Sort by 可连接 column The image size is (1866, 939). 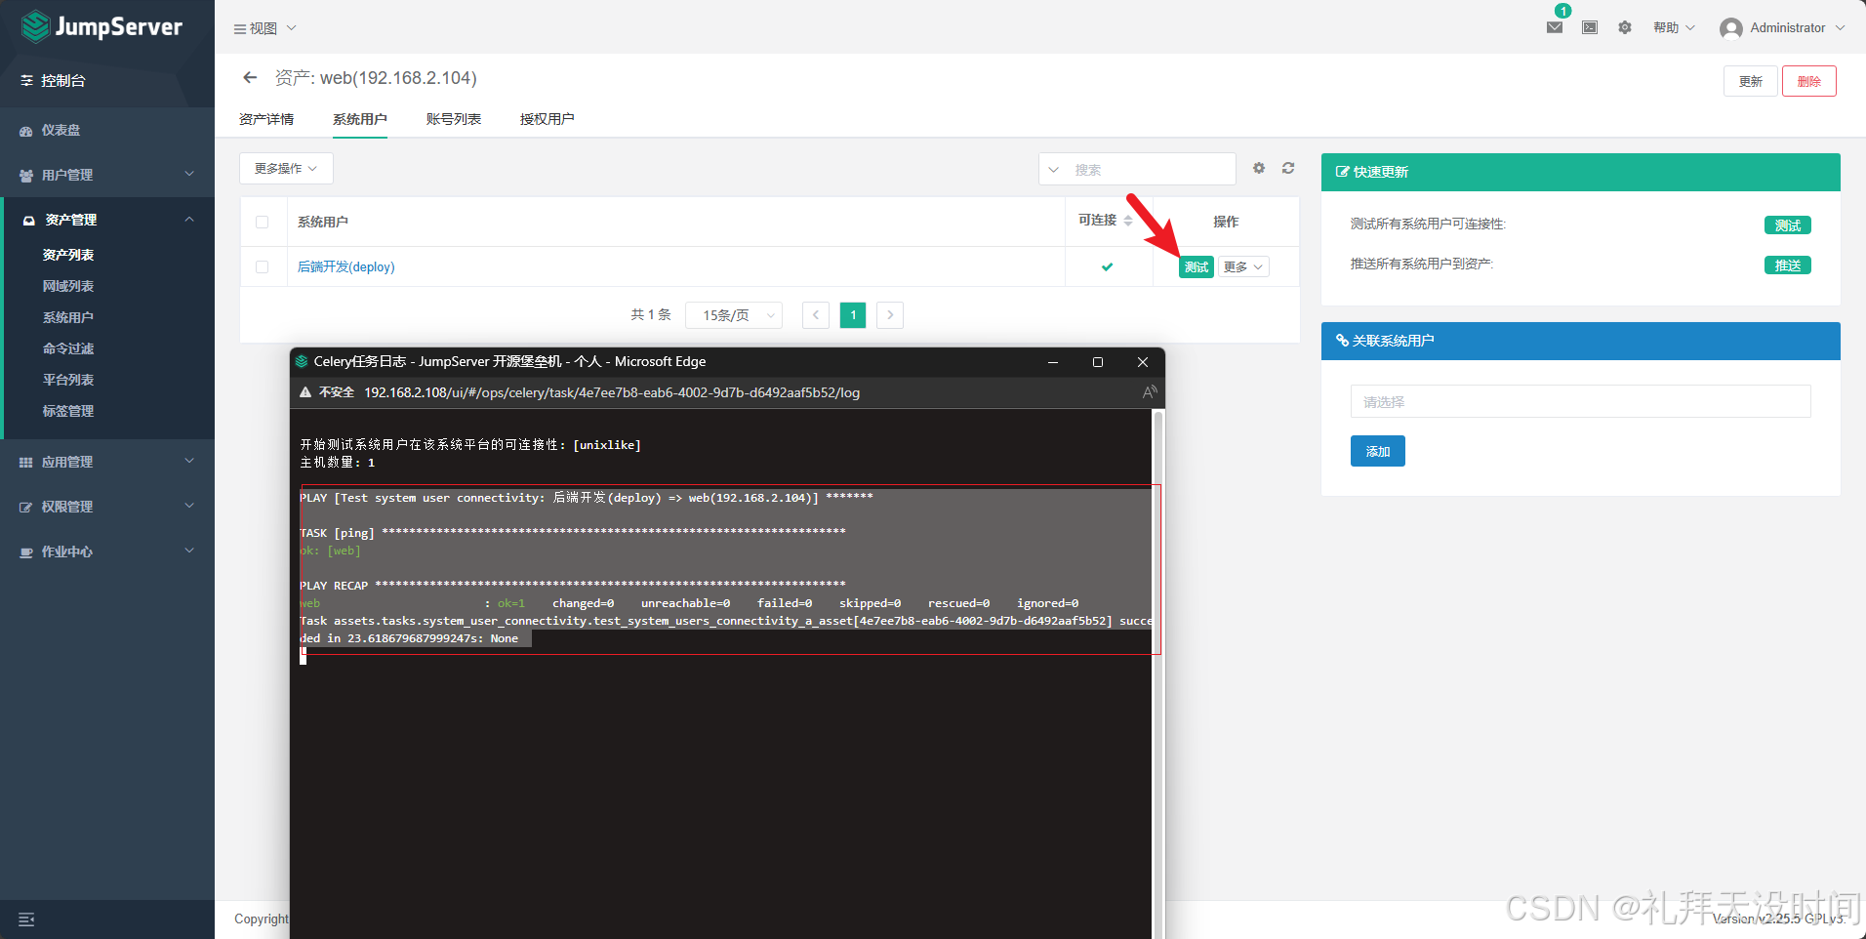pyautogui.click(x=1128, y=221)
